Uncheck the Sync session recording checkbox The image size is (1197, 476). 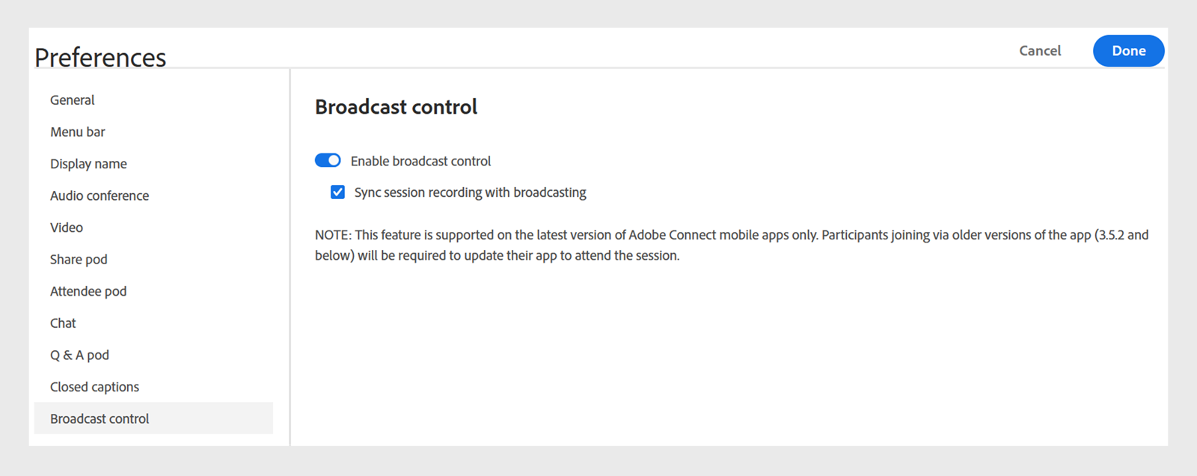point(338,192)
